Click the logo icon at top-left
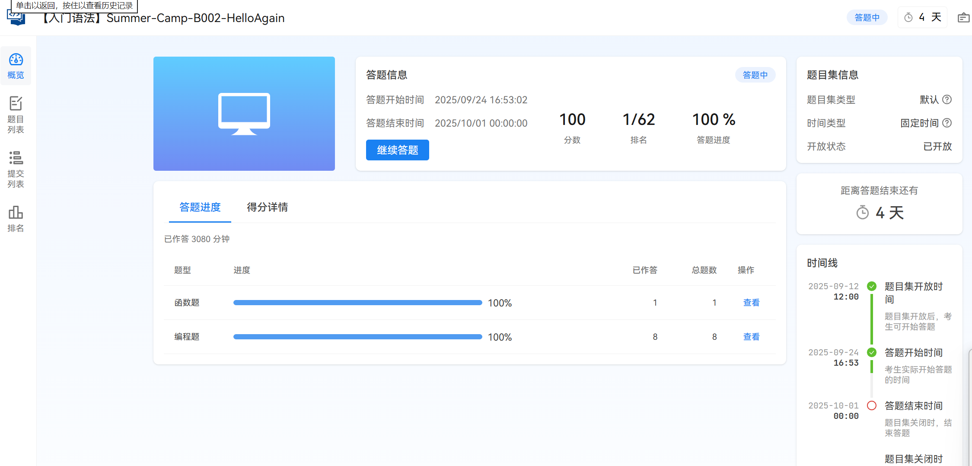Image resolution: width=972 pixels, height=466 pixels. coord(16,18)
